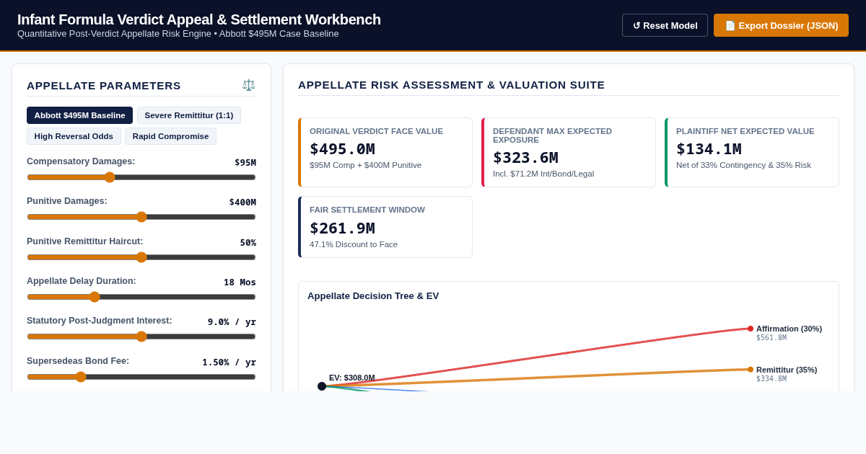Click the 1.50% / yr bond fee value
Viewport: 866px width, 454px height.
(229, 362)
